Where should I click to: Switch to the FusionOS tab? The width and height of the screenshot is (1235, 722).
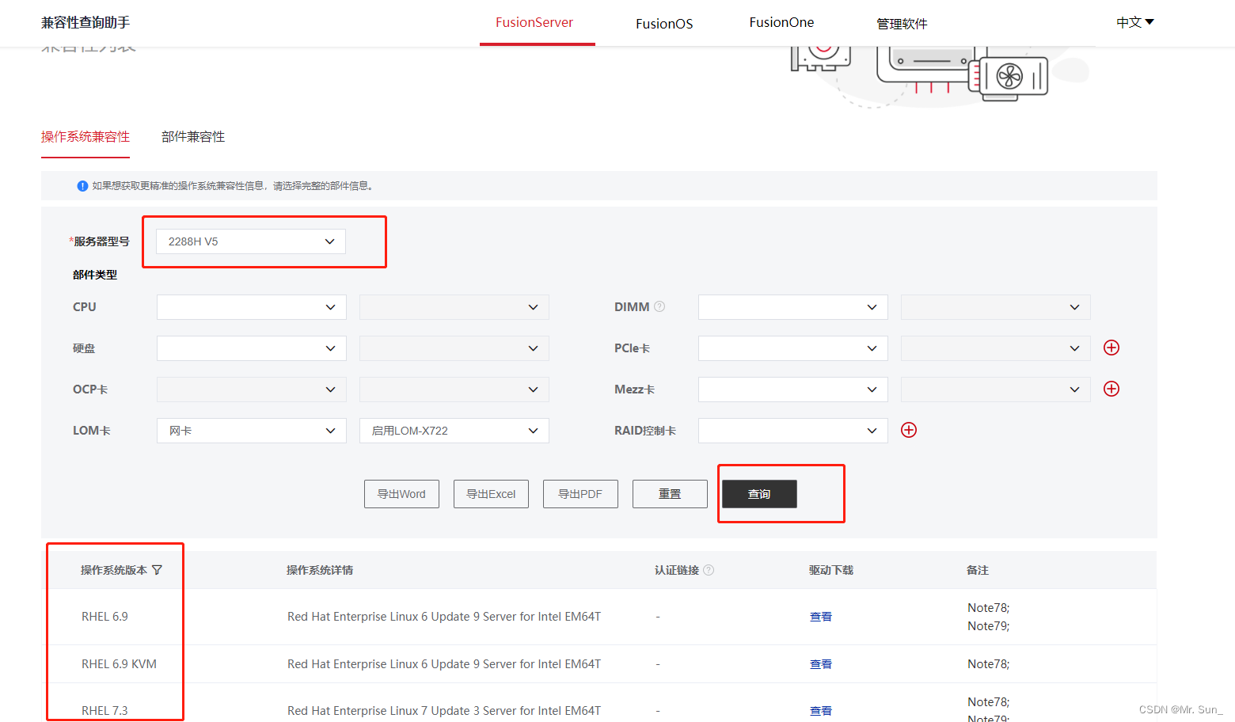pyautogui.click(x=664, y=24)
